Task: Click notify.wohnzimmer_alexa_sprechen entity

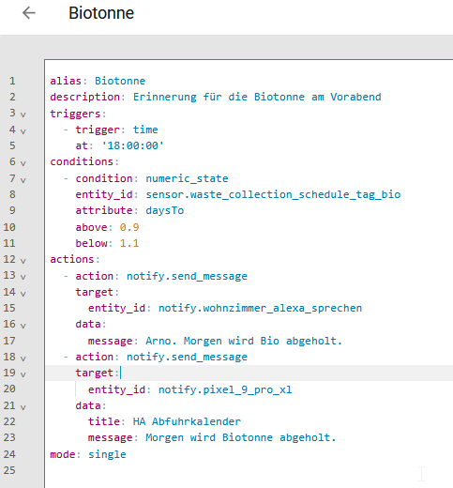Action: click(260, 308)
